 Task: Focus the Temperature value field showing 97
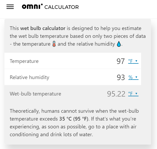coord(121,61)
